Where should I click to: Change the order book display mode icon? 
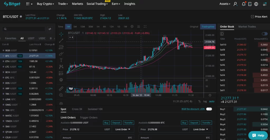pyautogui.click(x=222, y=34)
